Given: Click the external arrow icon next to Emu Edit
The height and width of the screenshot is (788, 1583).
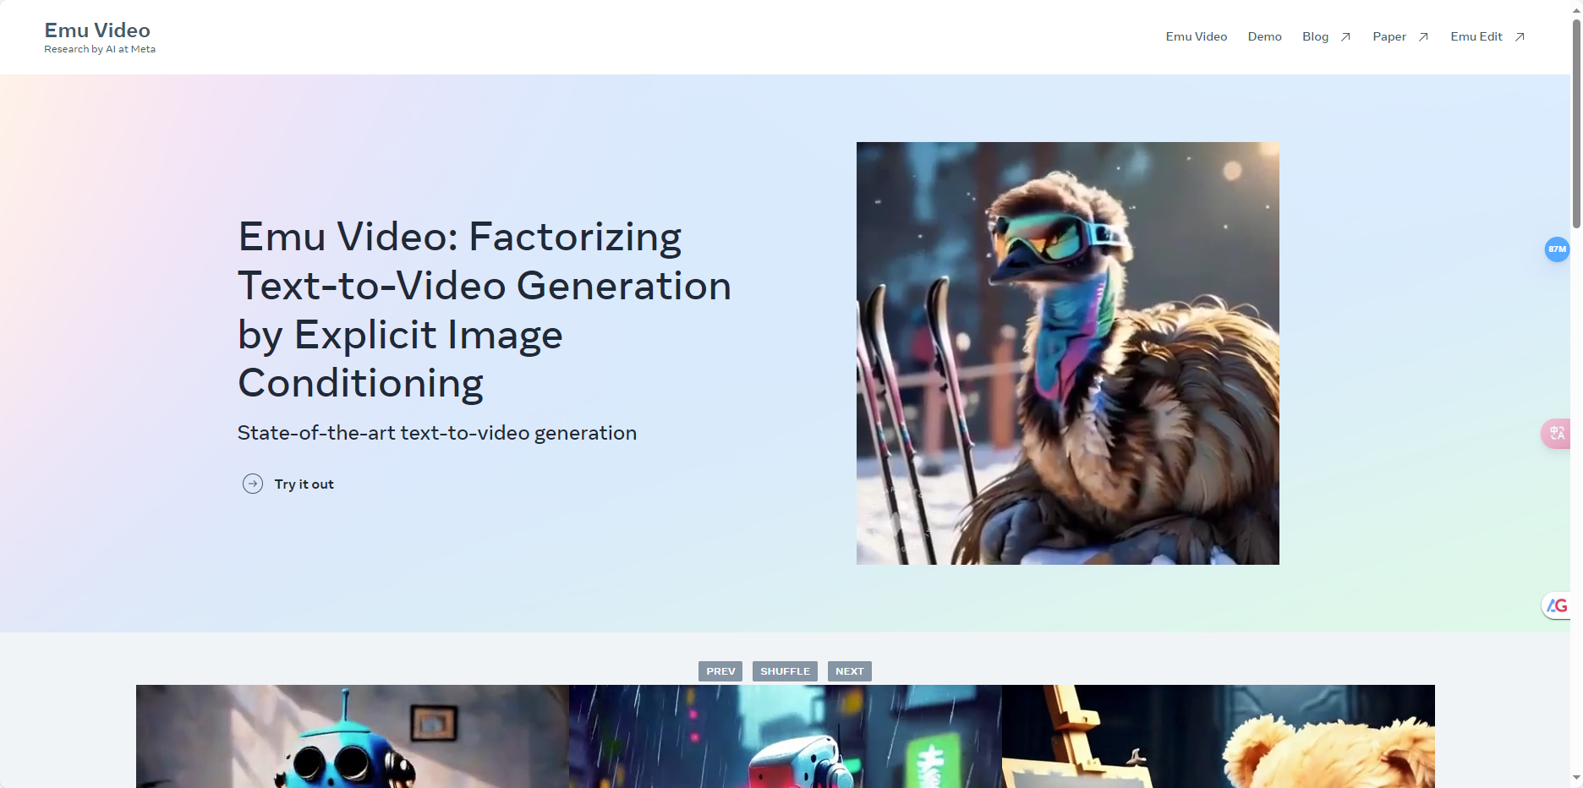Looking at the screenshot, I should [x=1520, y=37].
